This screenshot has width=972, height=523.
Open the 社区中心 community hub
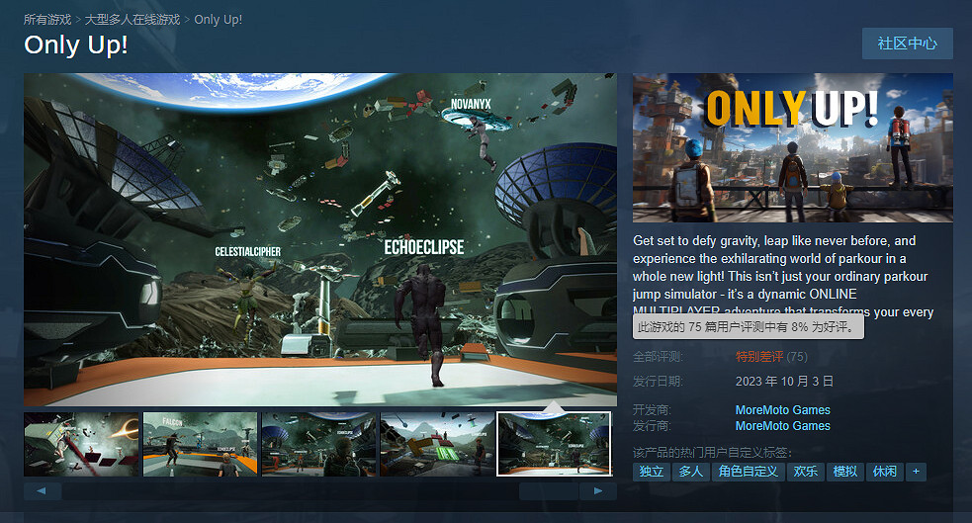click(x=907, y=44)
